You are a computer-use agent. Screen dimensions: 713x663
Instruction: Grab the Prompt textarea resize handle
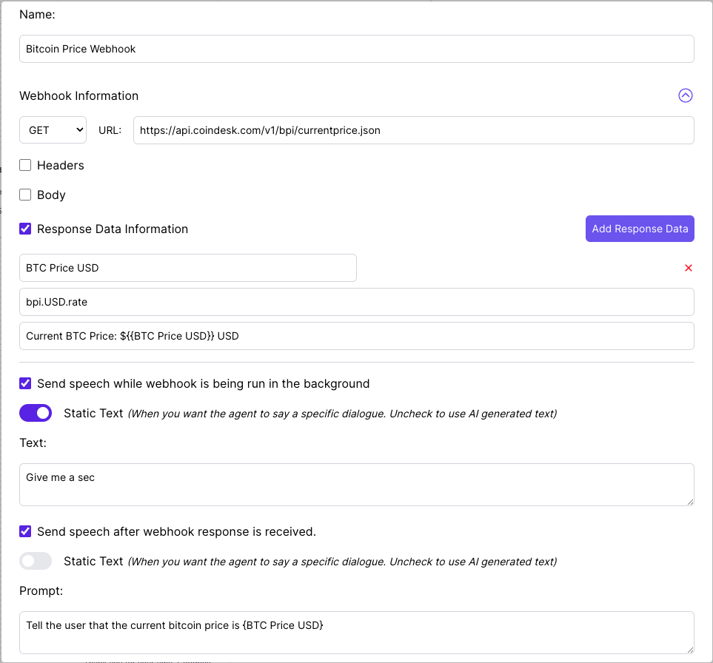tap(690, 650)
